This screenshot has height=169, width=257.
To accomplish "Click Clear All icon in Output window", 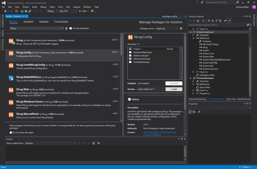I will (93, 143).
